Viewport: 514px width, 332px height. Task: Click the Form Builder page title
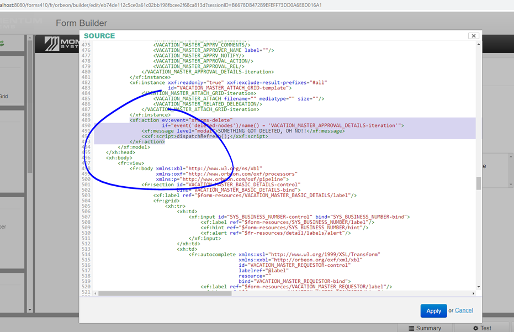[81, 23]
